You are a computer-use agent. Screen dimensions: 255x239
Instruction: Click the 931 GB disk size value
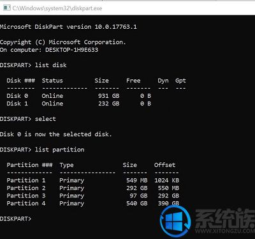108,96
